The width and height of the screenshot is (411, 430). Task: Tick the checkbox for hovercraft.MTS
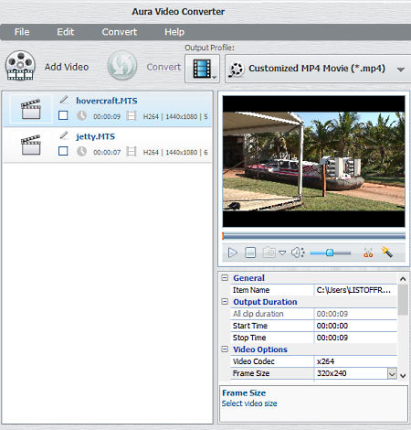(63, 115)
